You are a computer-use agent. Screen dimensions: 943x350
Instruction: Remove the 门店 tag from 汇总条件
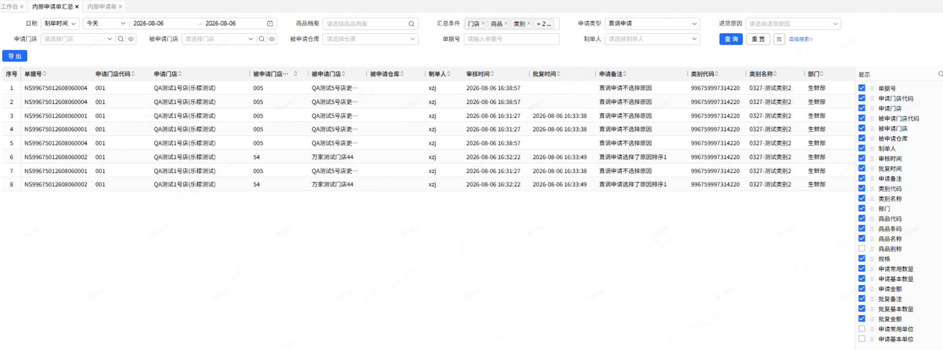click(x=483, y=24)
